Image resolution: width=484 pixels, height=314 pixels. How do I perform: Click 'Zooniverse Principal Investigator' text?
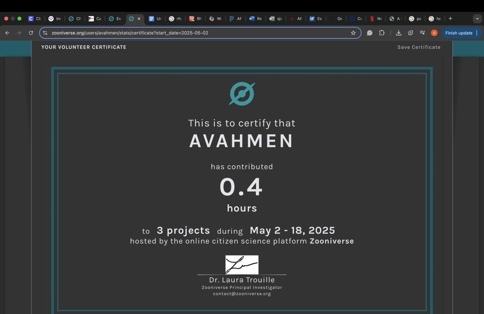coord(242,288)
